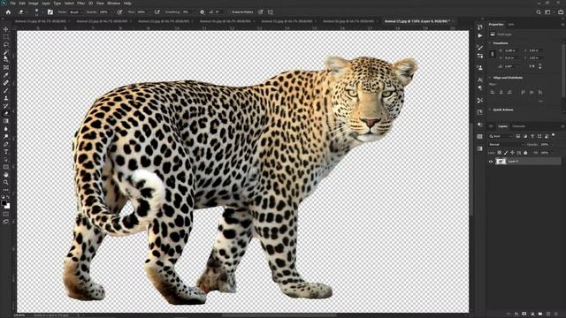
Task: Select the Hand tool
Action: pos(6,175)
